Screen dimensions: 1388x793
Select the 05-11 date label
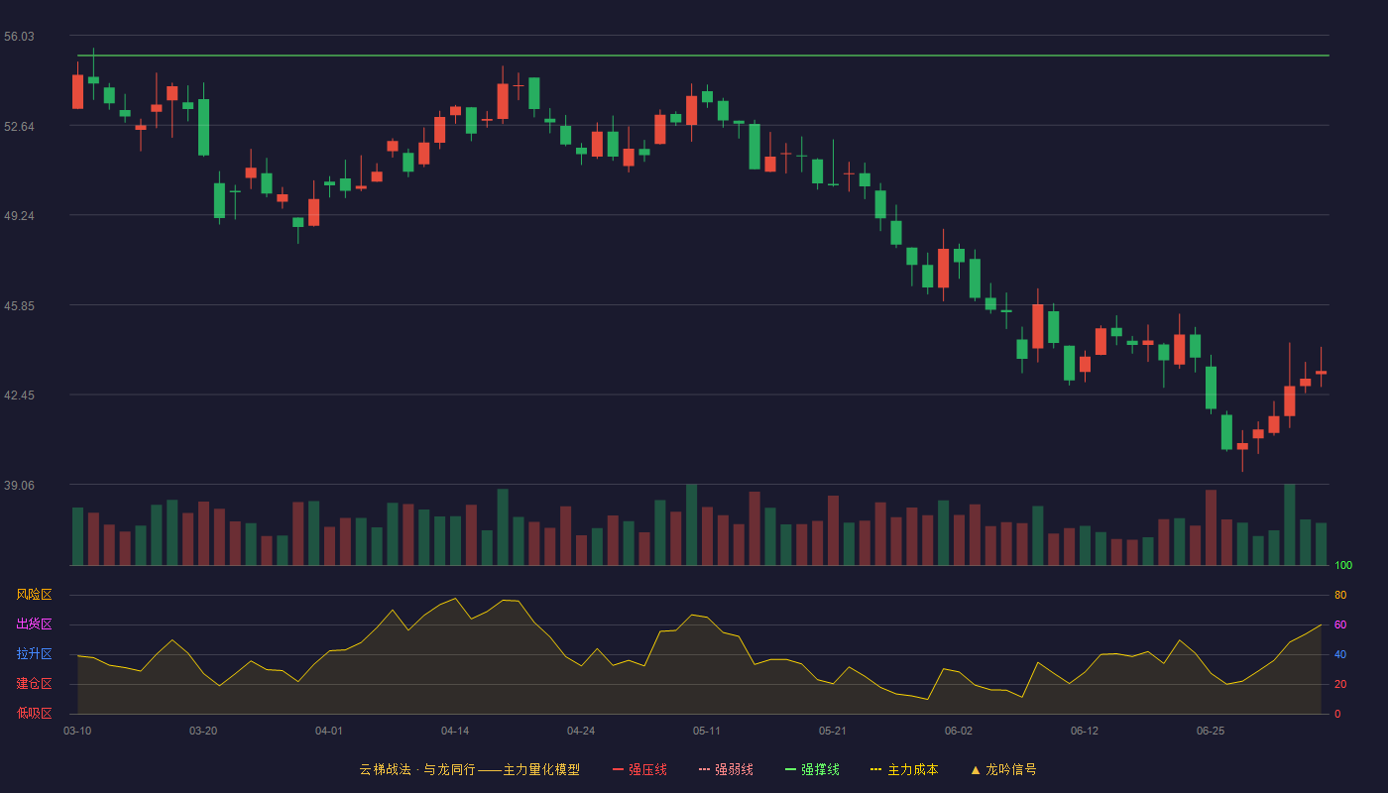click(x=707, y=731)
